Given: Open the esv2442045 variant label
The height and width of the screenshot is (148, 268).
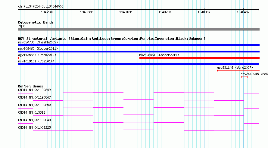Looking at the screenshot, I should 254,74.
